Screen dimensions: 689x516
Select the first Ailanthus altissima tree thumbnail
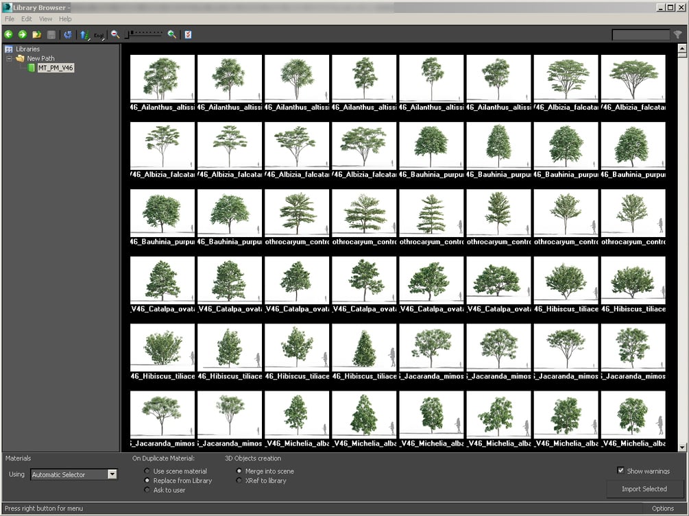click(x=162, y=79)
